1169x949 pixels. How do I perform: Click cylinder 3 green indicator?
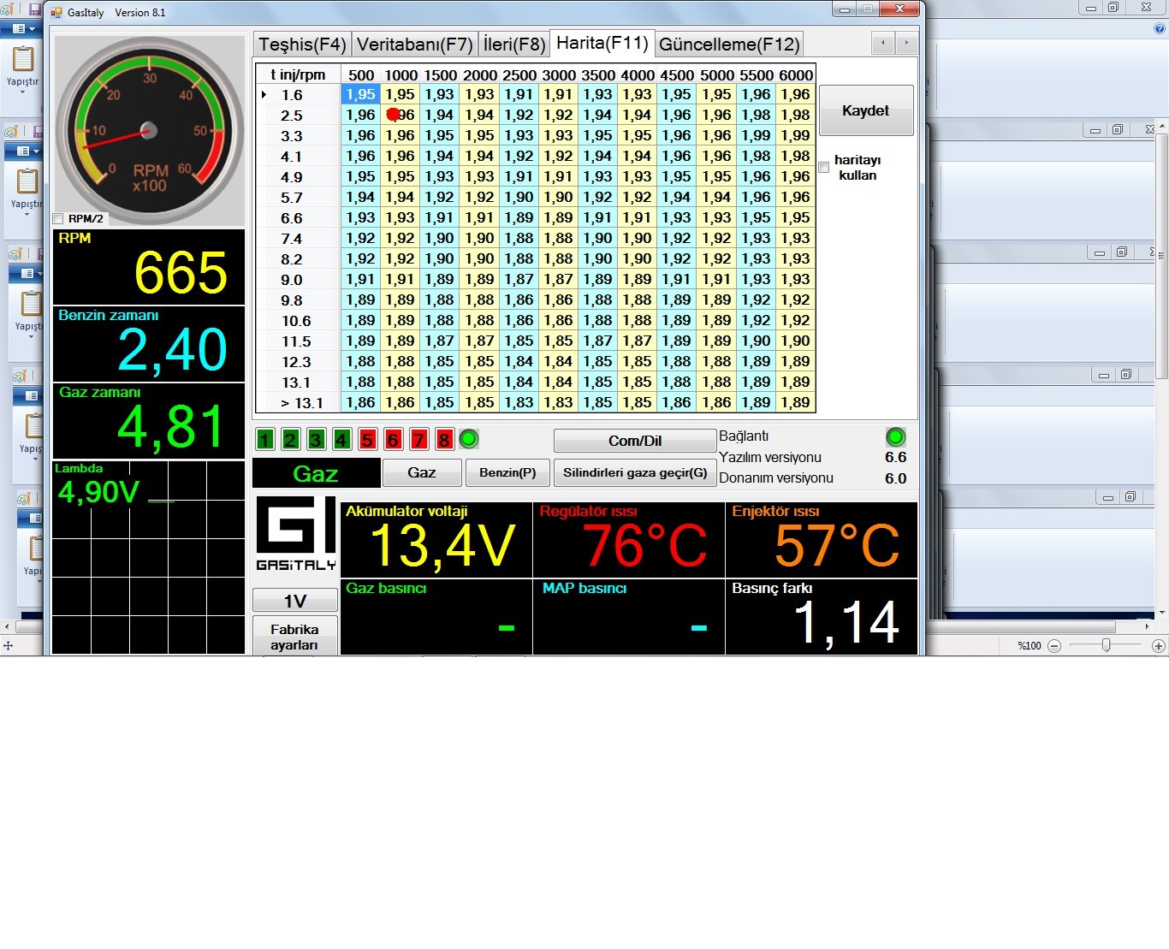click(317, 440)
